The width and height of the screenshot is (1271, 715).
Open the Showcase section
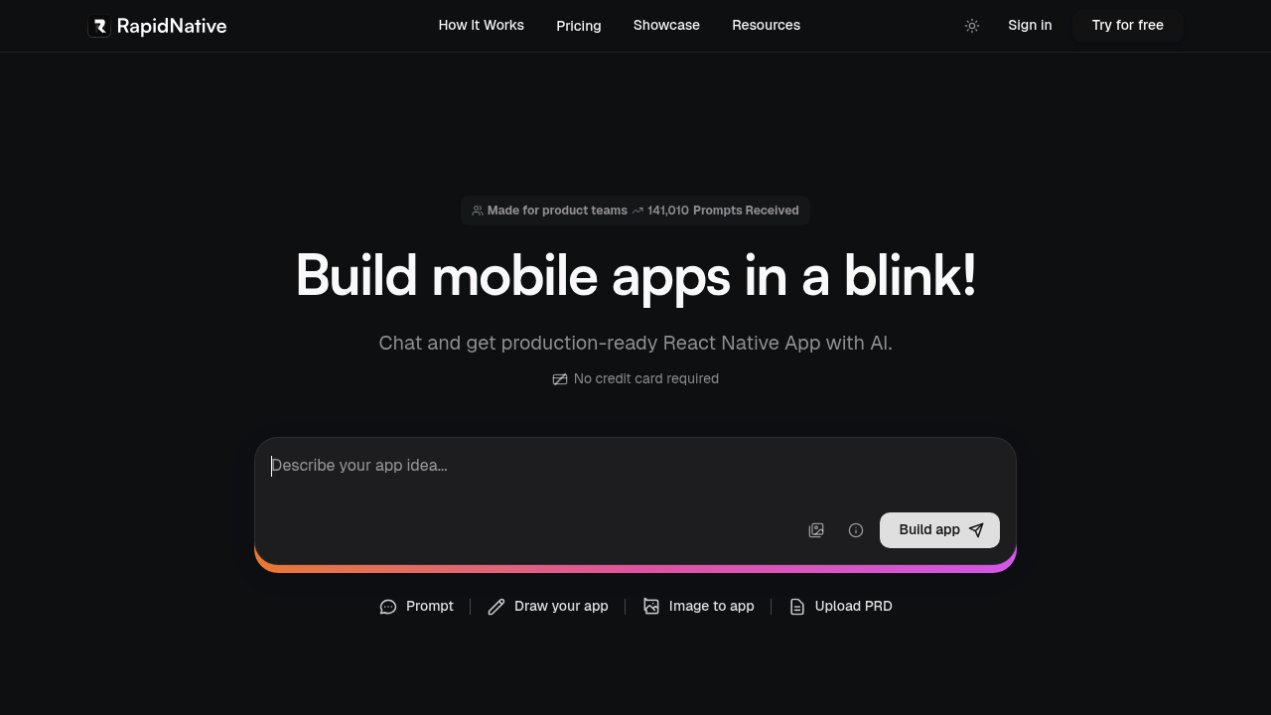click(x=666, y=25)
